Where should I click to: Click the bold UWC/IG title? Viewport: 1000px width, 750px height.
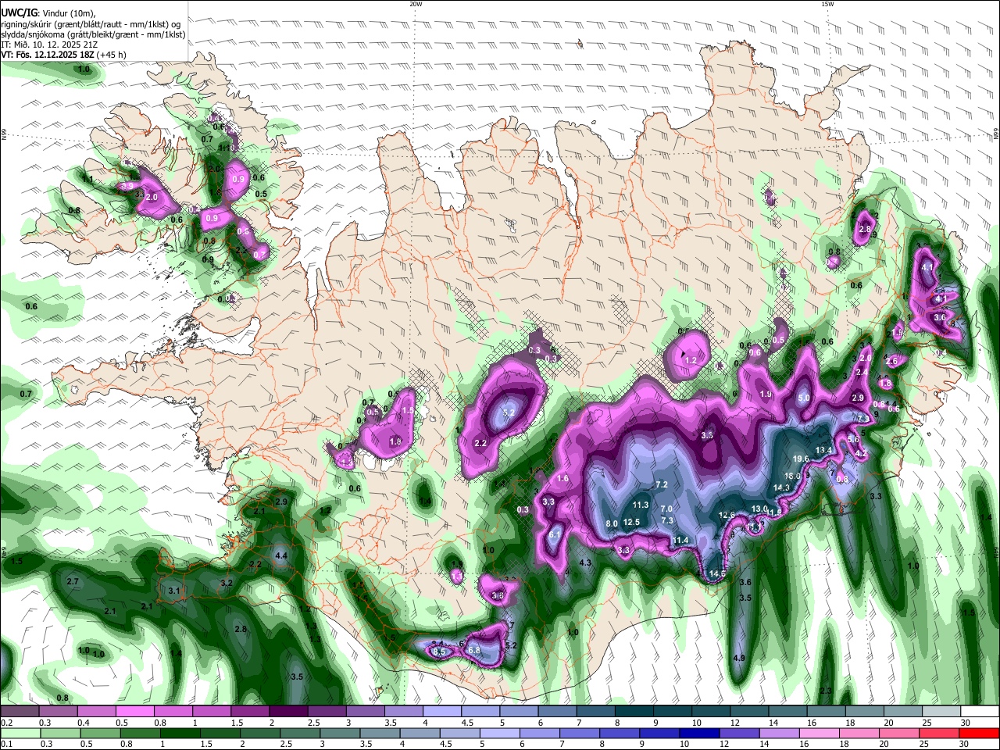[18, 13]
